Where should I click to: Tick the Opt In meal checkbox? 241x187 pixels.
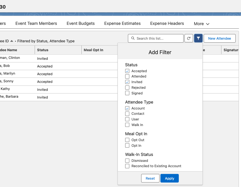127,146
